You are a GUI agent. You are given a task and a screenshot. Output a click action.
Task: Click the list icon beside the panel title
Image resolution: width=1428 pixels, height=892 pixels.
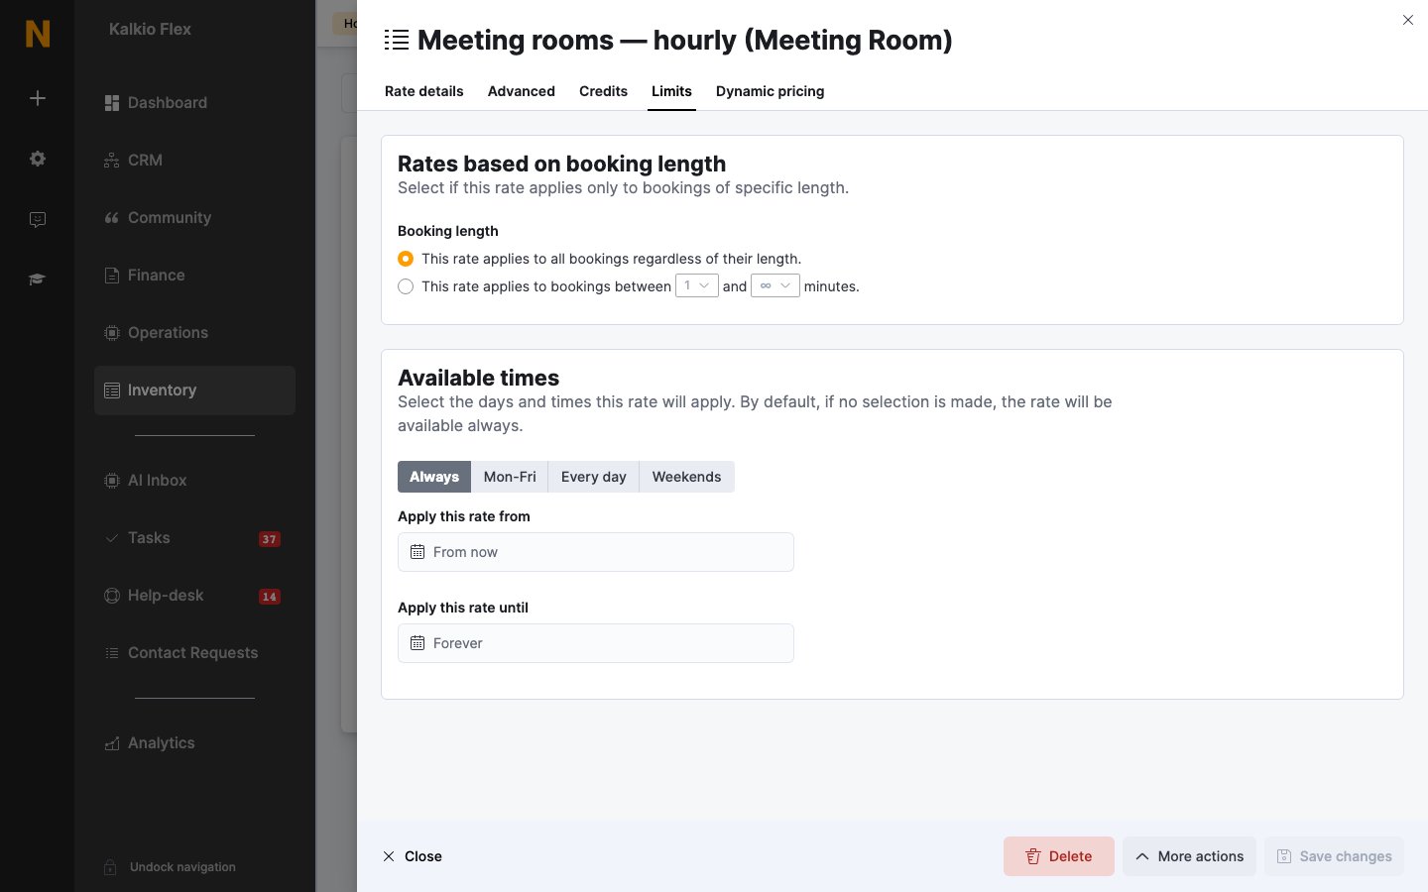tap(397, 40)
